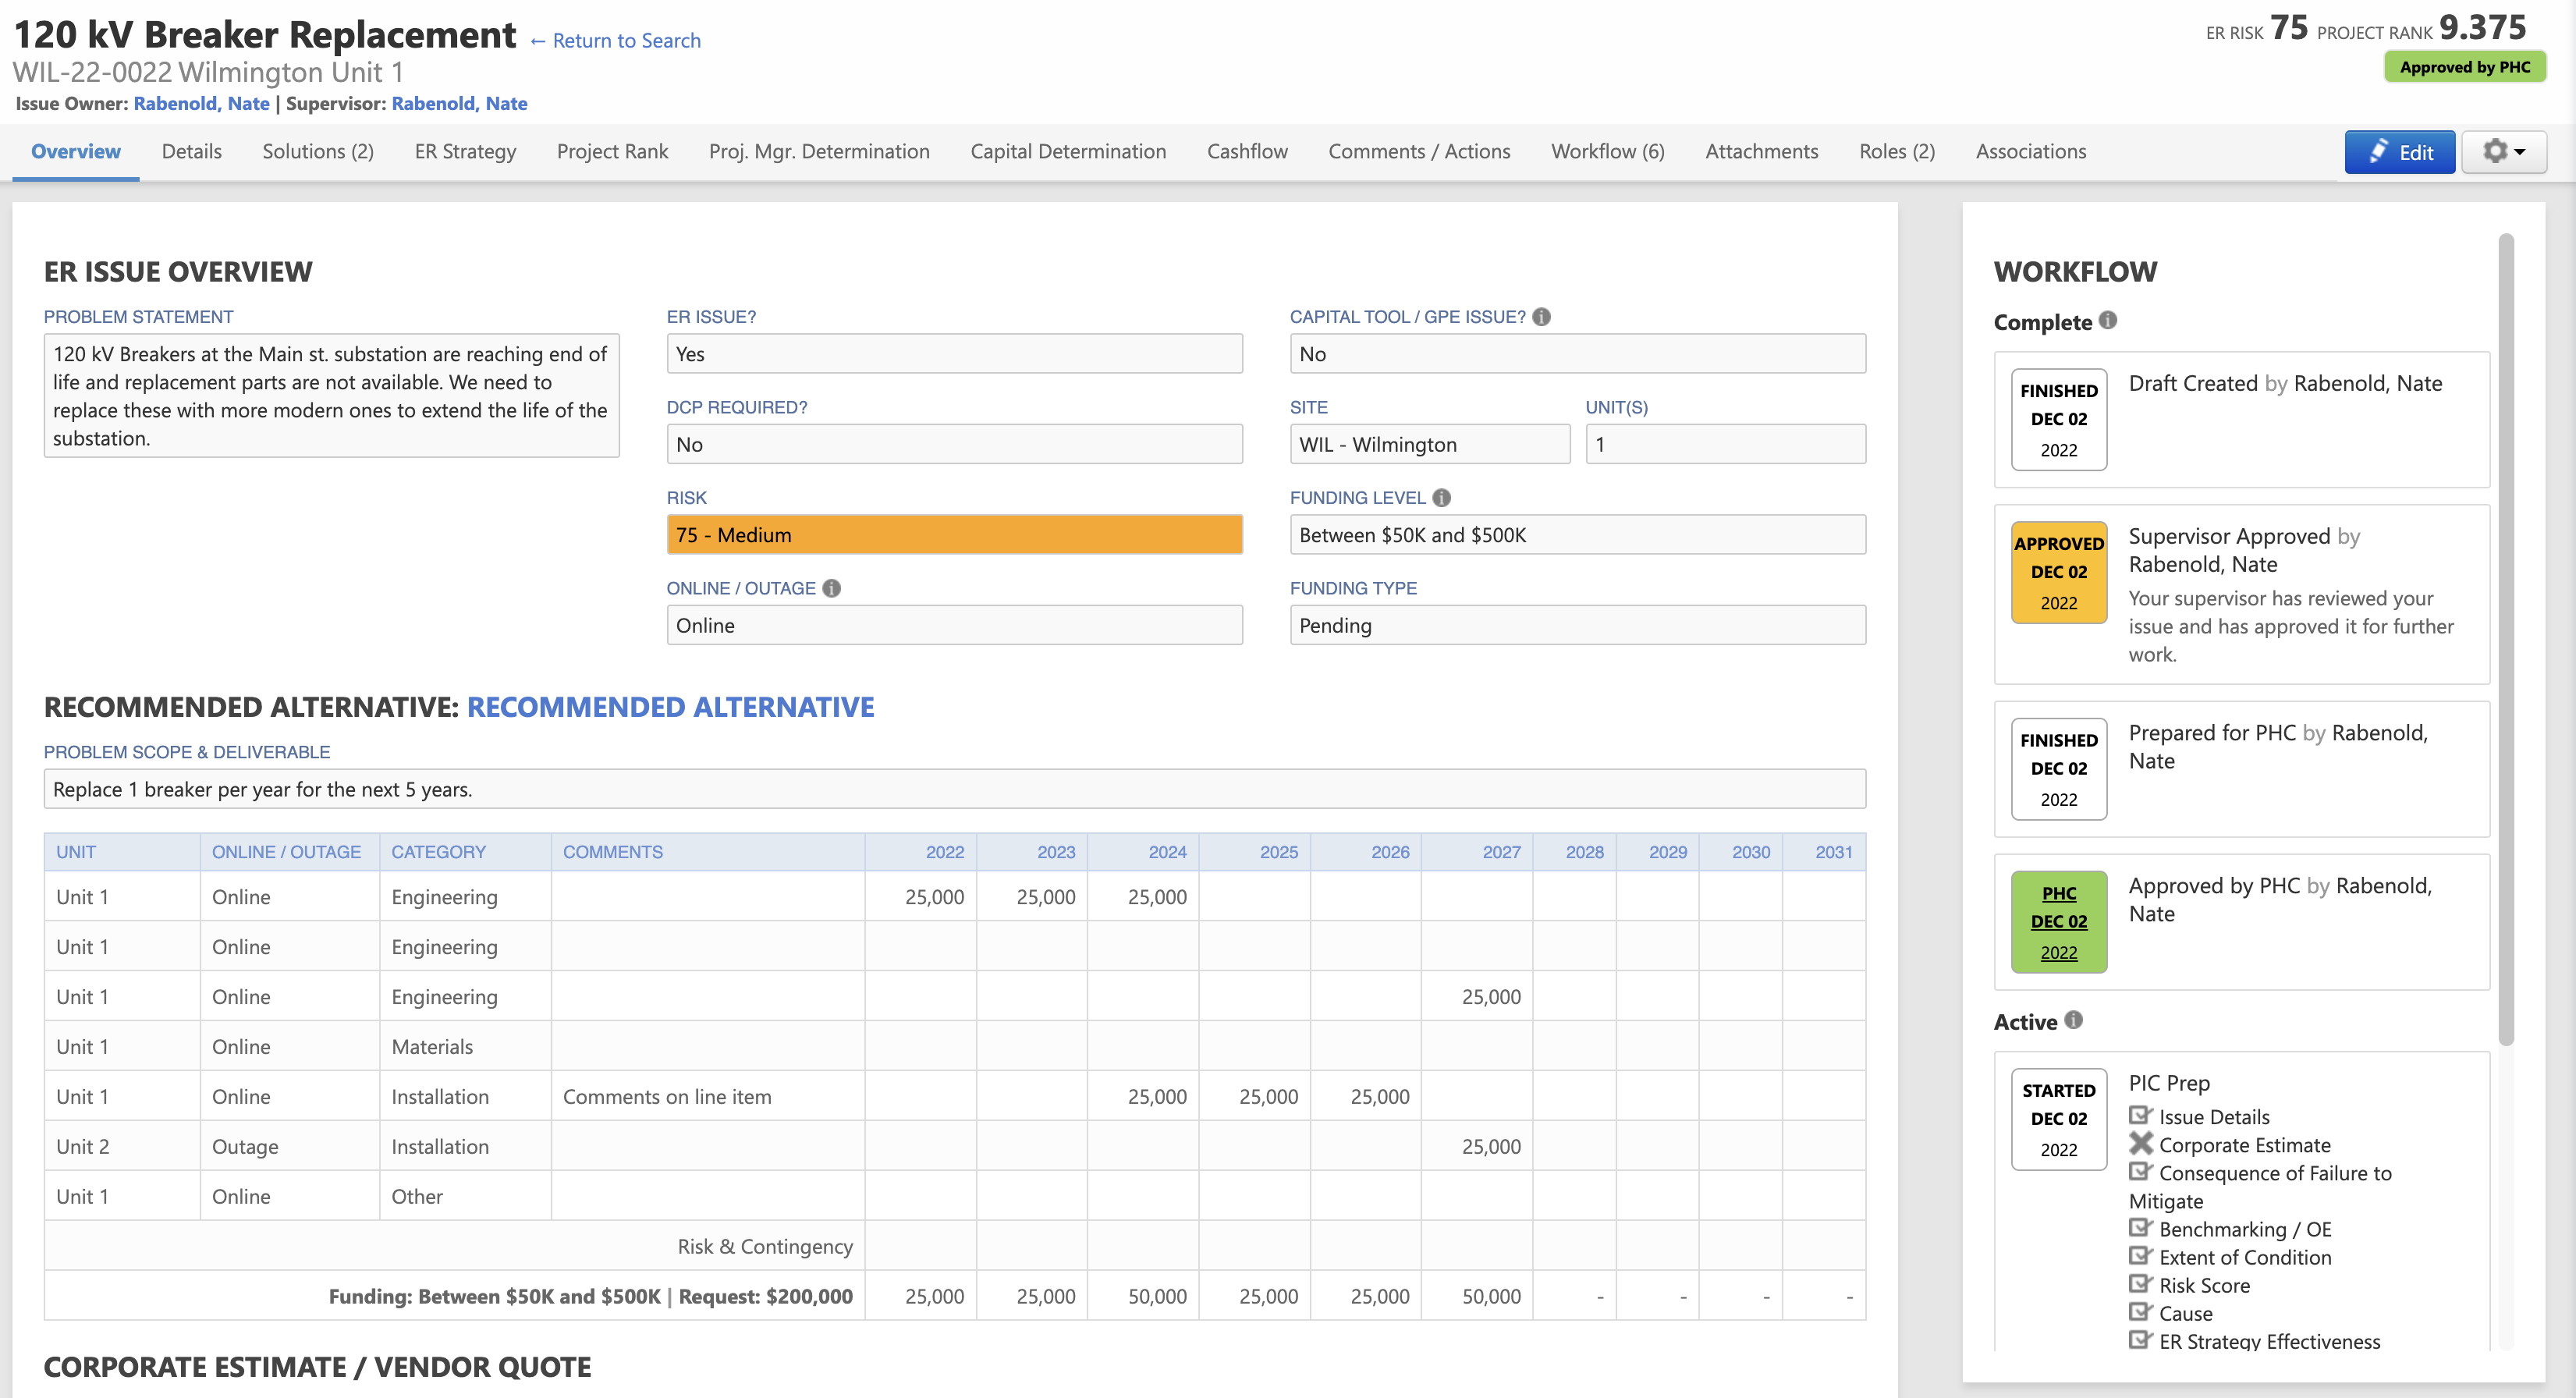Click info icon beside Active heading
The image size is (2576, 1398).
[2074, 1020]
